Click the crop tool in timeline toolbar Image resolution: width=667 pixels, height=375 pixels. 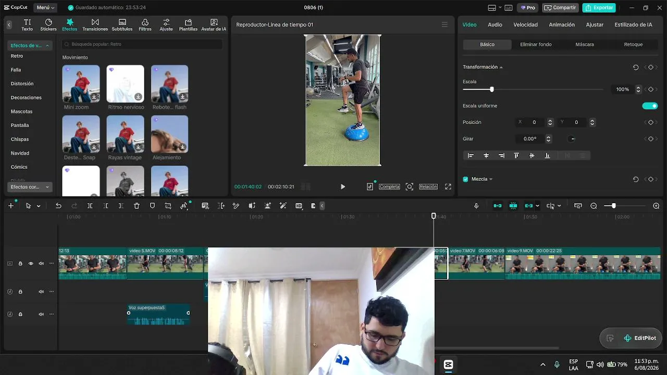point(168,206)
